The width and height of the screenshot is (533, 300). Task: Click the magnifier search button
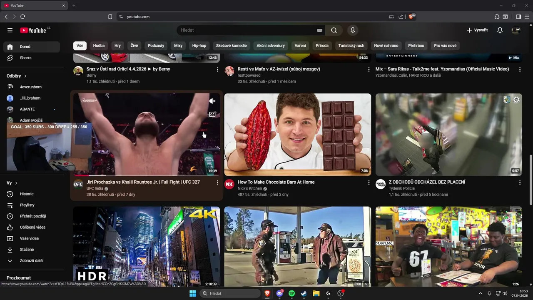(334, 30)
